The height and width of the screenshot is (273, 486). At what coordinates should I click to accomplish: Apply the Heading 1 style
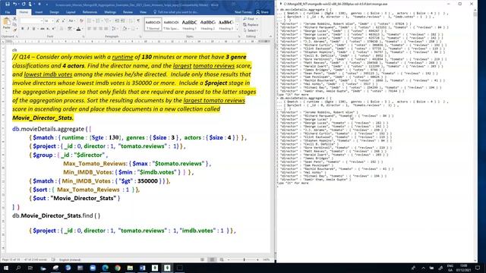(x=189, y=24)
